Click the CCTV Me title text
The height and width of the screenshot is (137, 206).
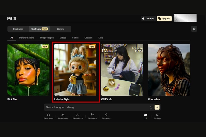(107, 99)
